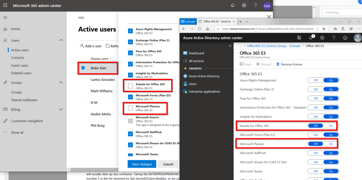Toggle Microsoft Planner On in Azure
Image resolution: width=362 pixels, height=180 pixels.
(331, 144)
